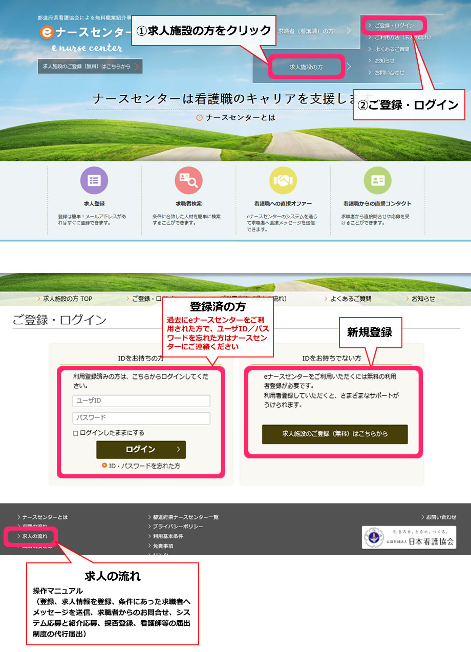Click the 看護職からの直接コンタクト heading text
Screen dimensions: 471x652
click(x=377, y=203)
